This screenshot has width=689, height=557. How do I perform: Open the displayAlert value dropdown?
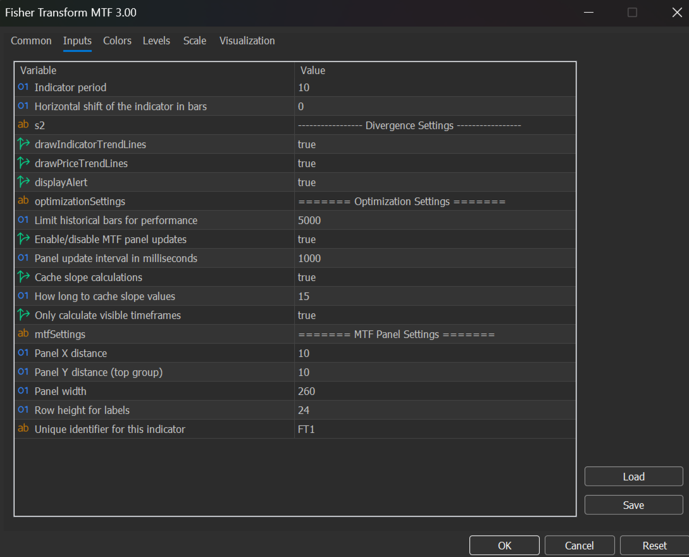click(x=435, y=182)
